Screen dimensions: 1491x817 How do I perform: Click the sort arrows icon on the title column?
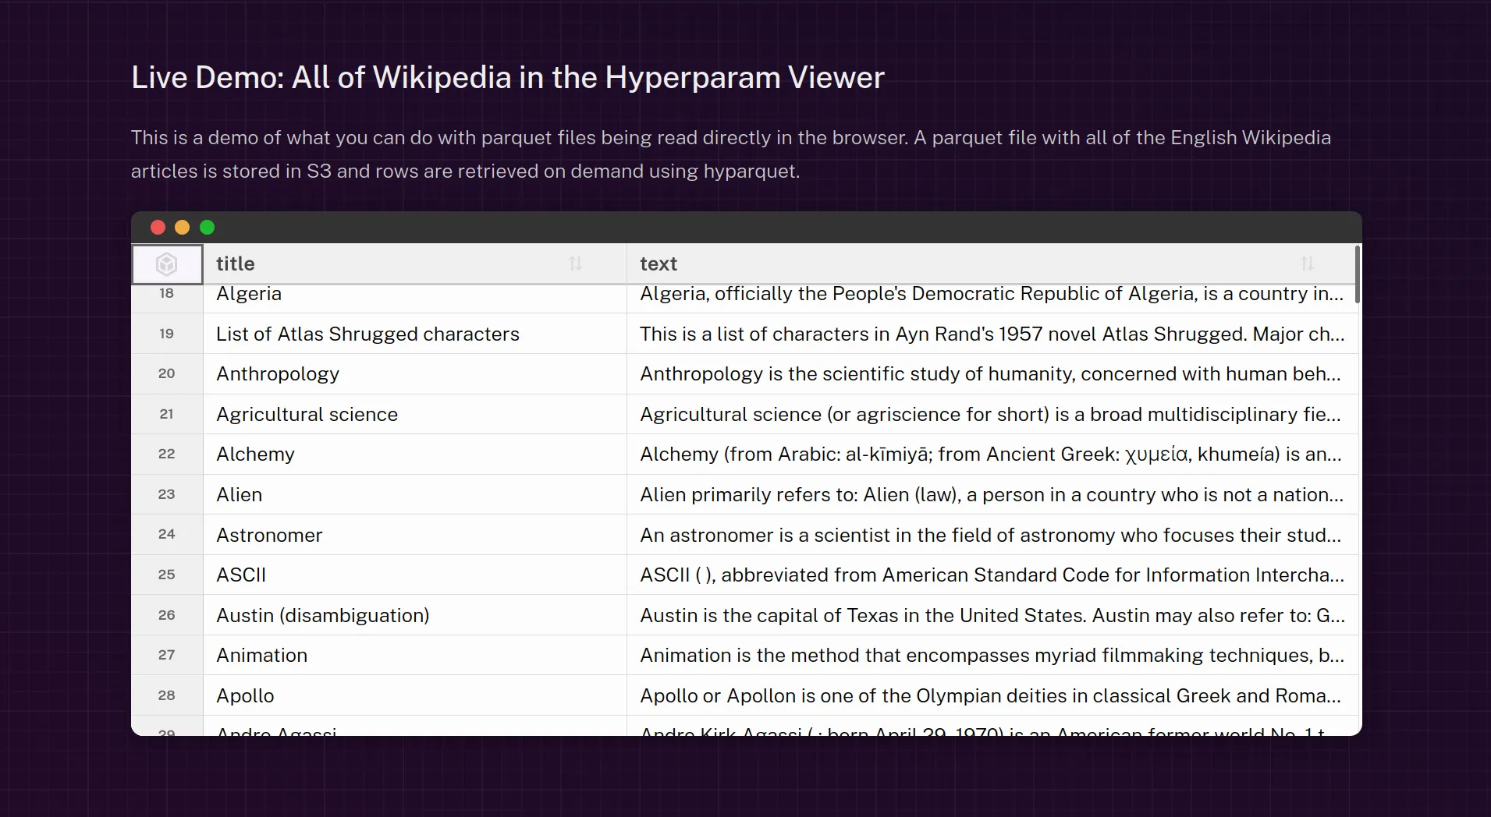click(x=577, y=263)
